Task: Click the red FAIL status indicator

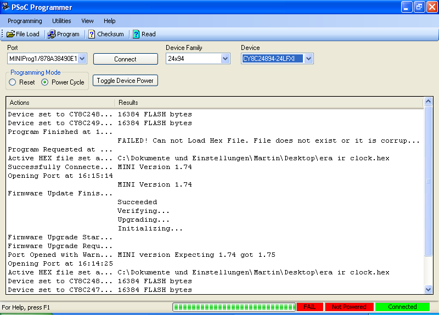Action: pyautogui.click(x=309, y=307)
